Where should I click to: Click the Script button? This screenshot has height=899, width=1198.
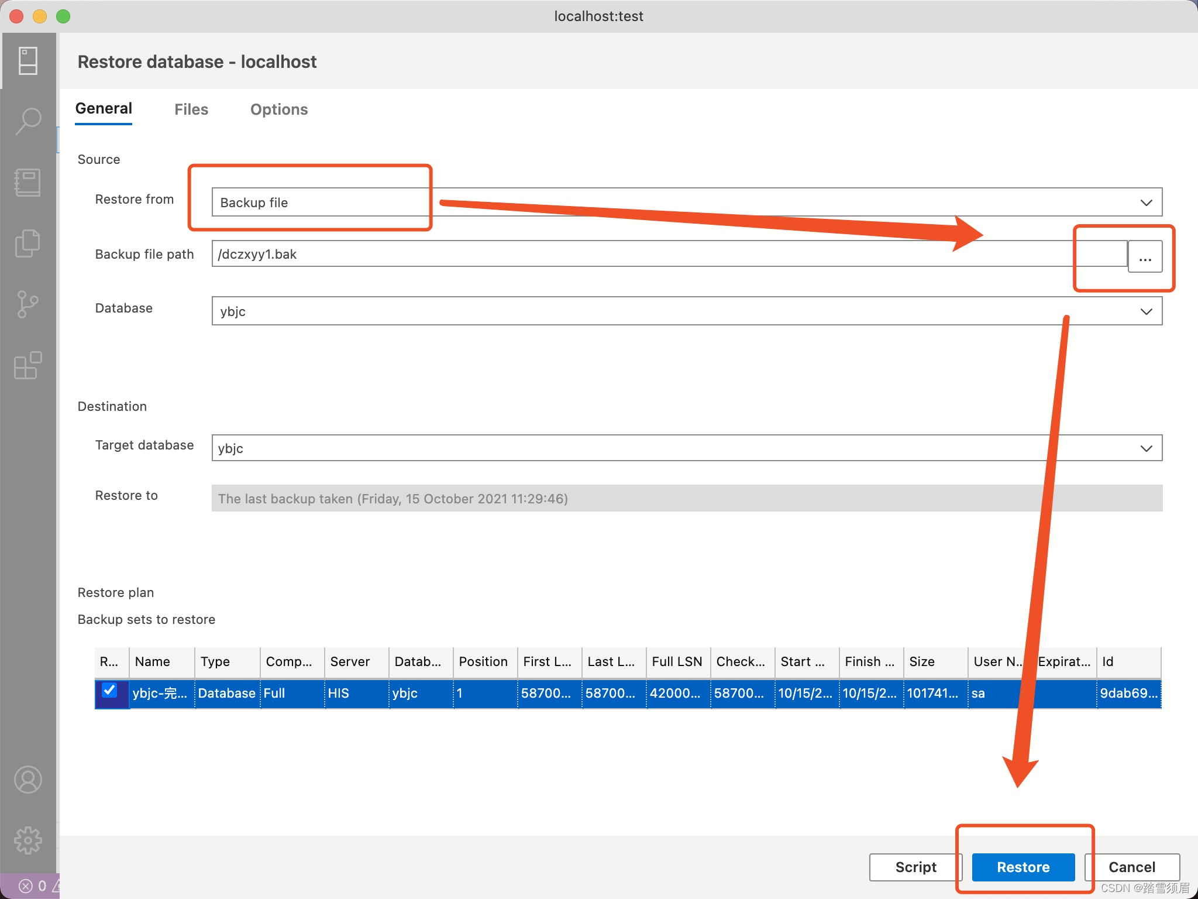pyautogui.click(x=915, y=867)
